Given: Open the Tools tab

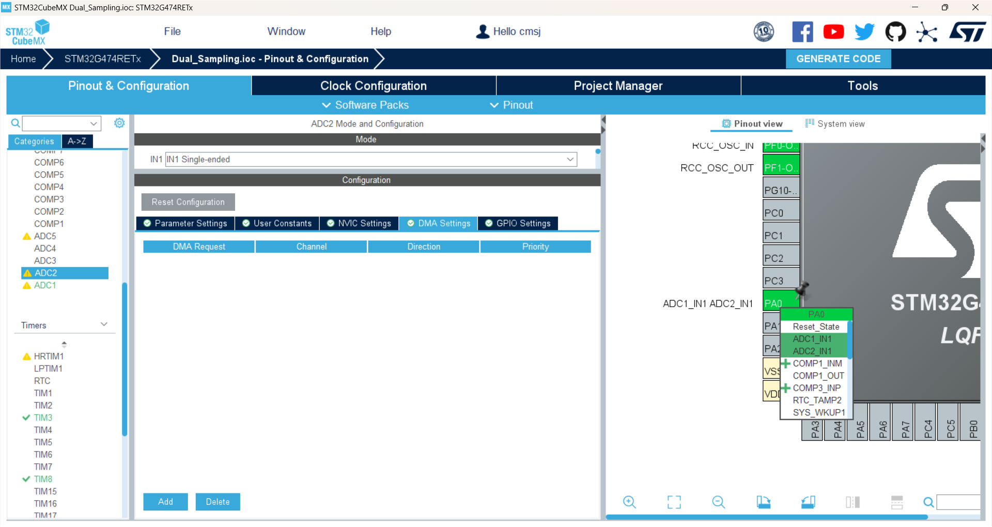Looking at the screenshot, I should (x=863, y=86).
